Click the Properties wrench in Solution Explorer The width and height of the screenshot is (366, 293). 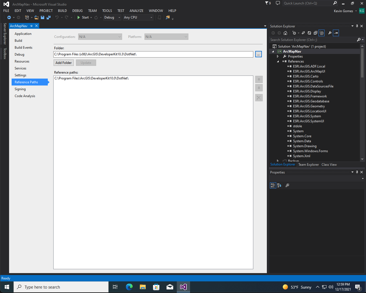330,33
